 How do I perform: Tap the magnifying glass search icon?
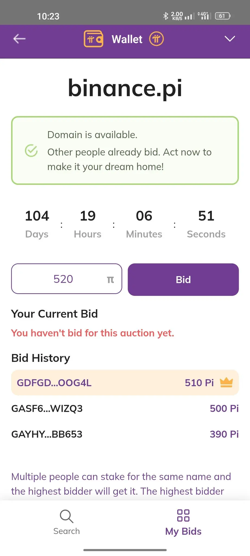66,516
